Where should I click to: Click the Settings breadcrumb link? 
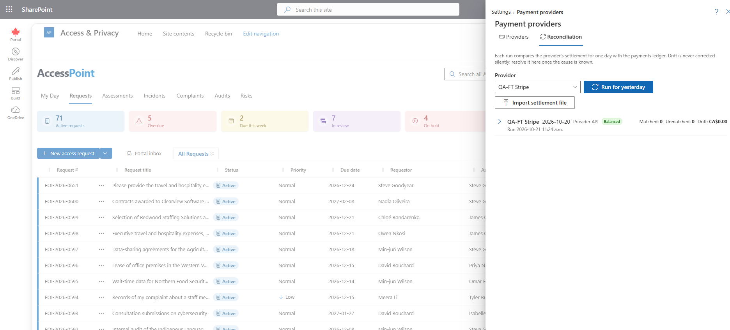click(x=501, y=12)
